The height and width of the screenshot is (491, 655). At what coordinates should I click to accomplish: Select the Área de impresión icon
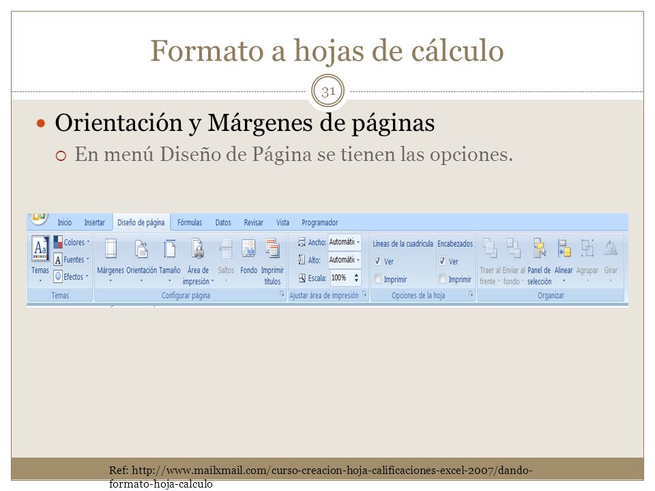(x=198, y=248)
